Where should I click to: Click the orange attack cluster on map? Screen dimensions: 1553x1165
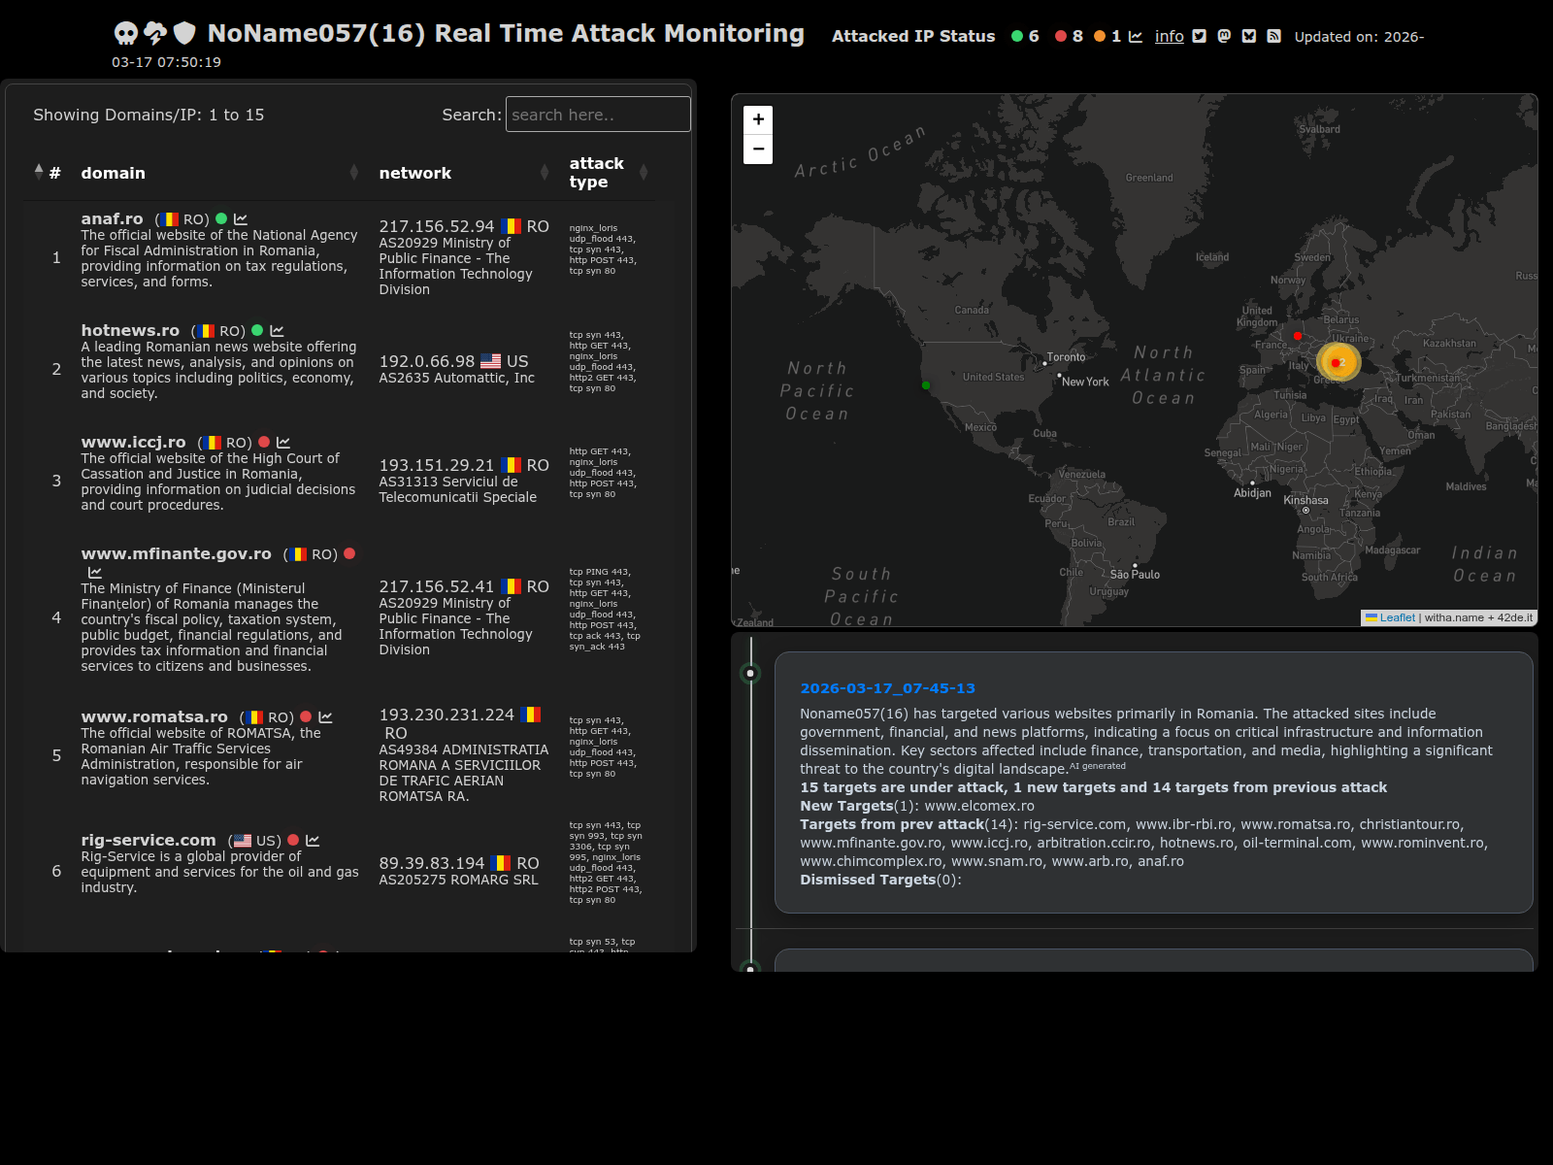(x=1338, y=362)
